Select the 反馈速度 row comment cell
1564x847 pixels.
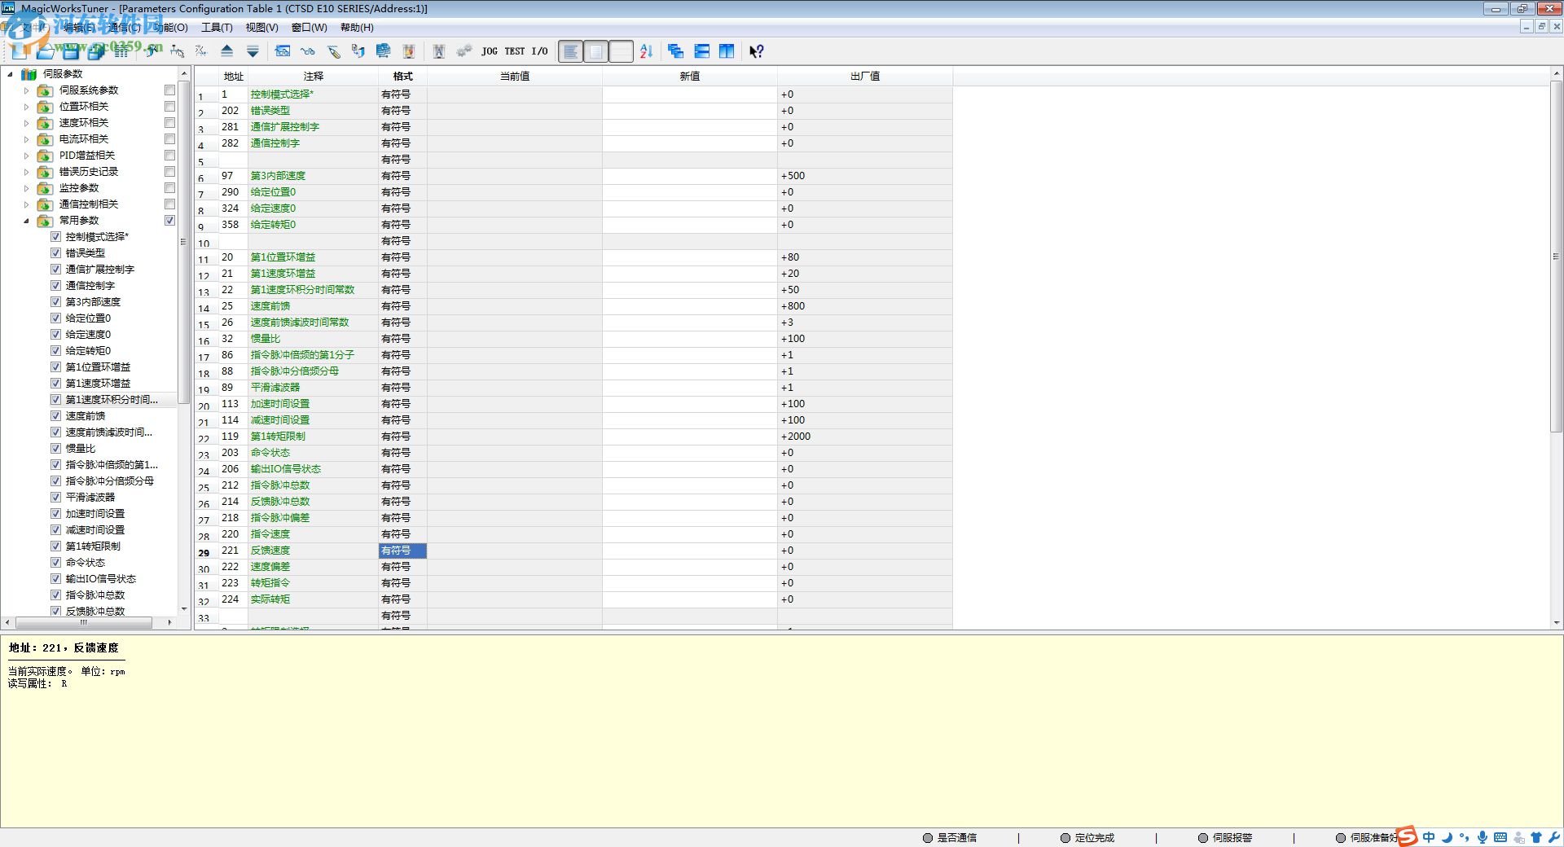click(x=313, y=551)
